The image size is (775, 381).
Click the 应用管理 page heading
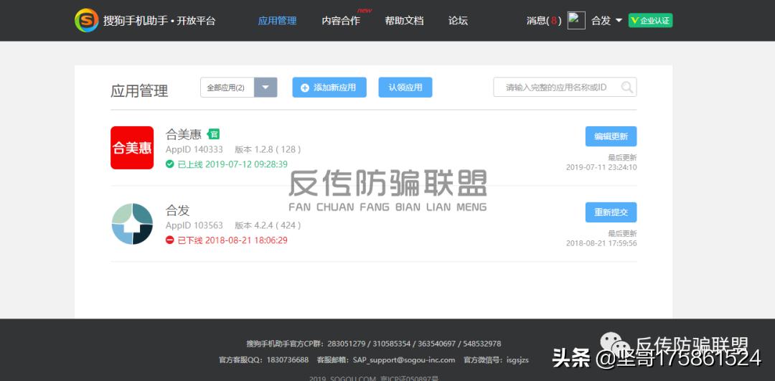[139, 91]
